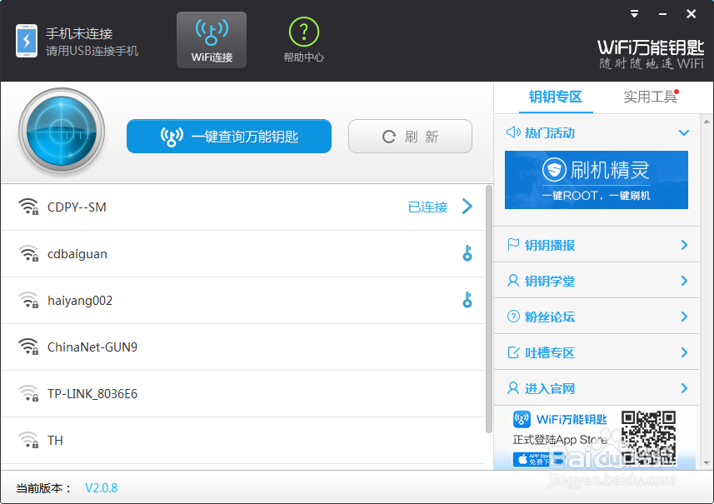The width and height of the screenshot is (714, 504).
Task: Expand CDPY--SM details chevron
Action: point(467,207)
